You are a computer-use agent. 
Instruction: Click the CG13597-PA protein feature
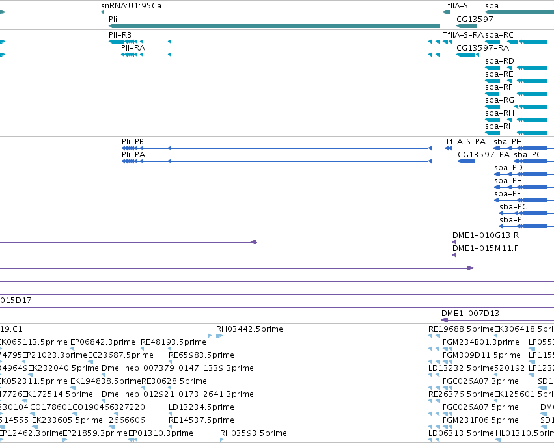[466, 162]
